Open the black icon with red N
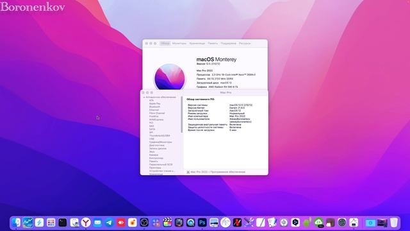The image size is (410, 231). (x=237, y=223)
